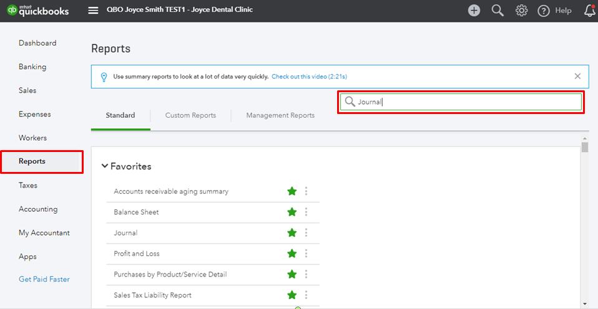The height and width of the screenshot is (309, 598).
Task: Dismiss the summary reports tip banner
Action: [x=577, y=76]
